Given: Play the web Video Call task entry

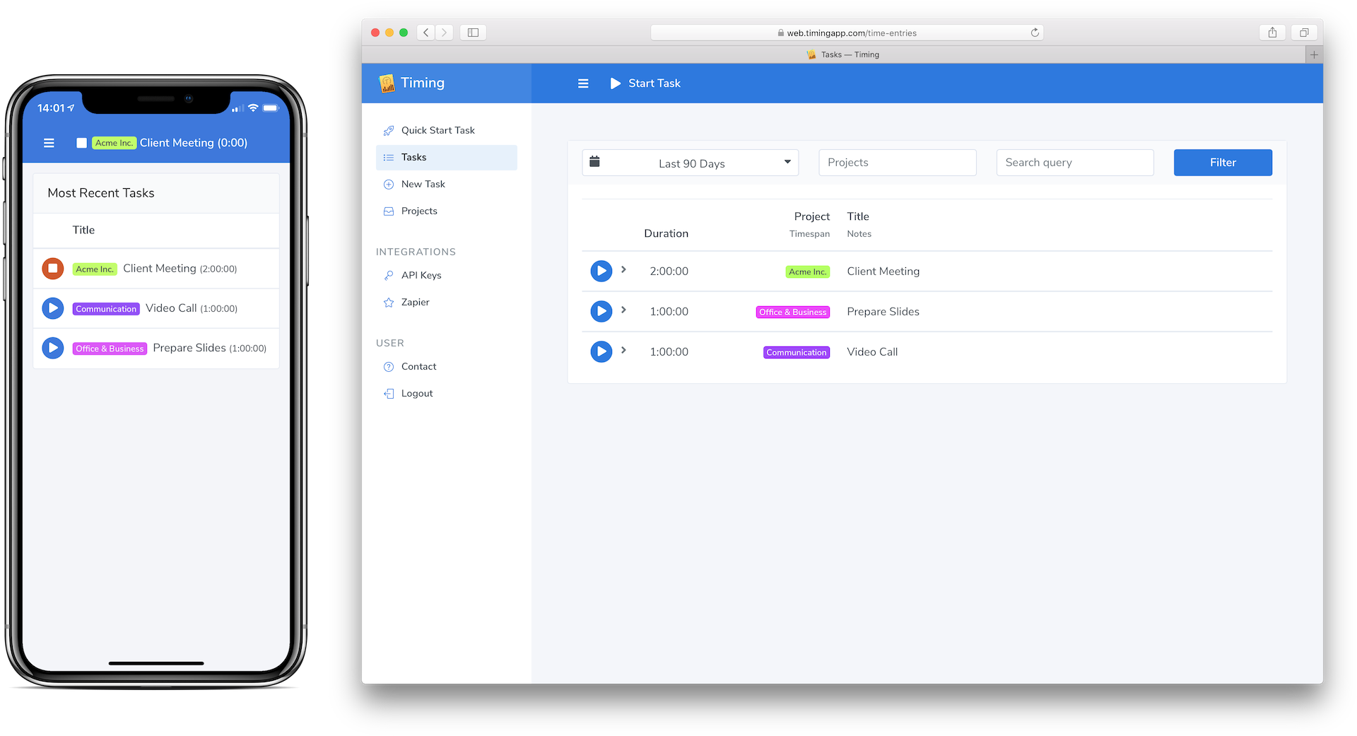Looking at the screenshot, I should pos(601,351).
